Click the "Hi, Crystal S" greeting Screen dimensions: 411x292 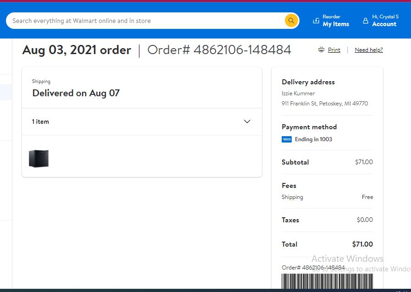[x=385, y=17]
